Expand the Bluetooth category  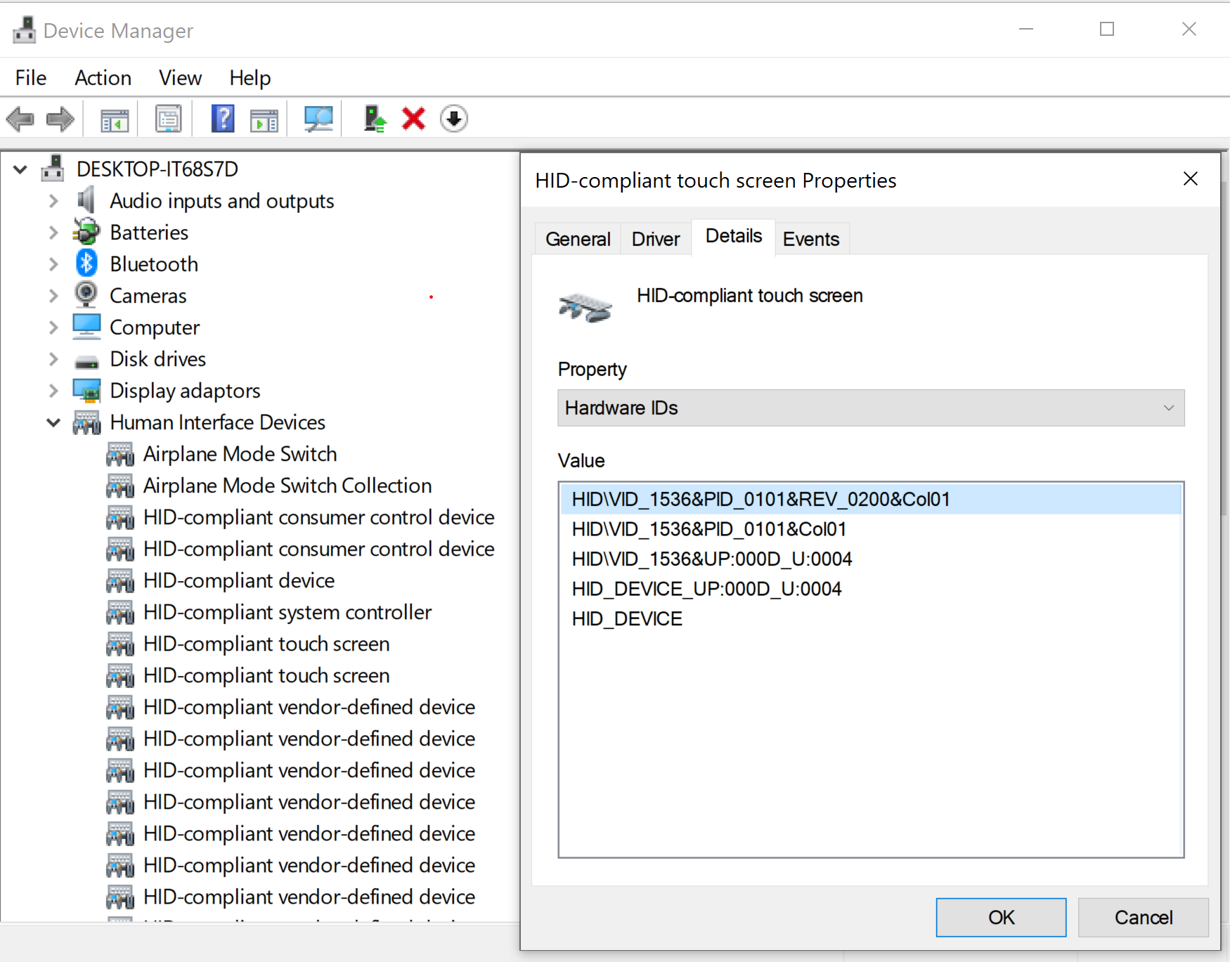[x=53, y=264]
